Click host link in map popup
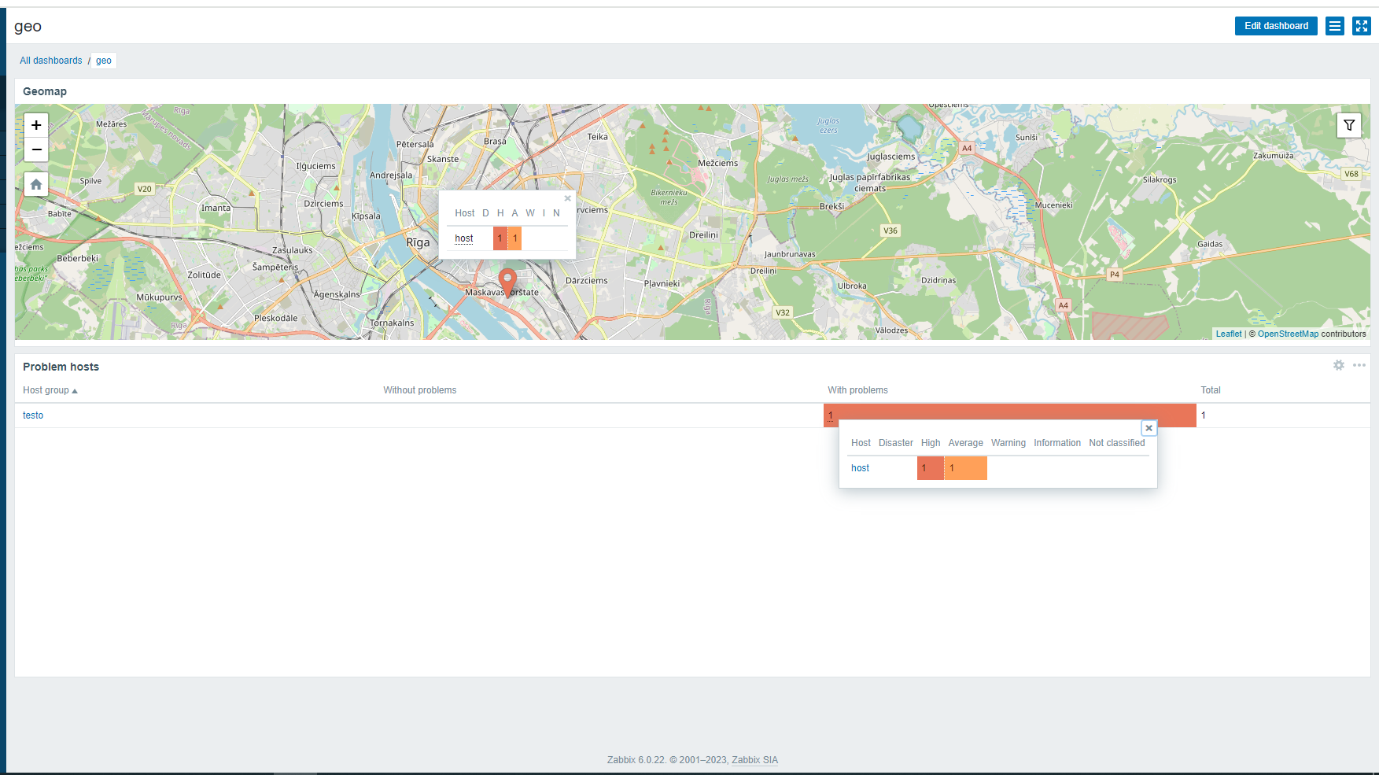 [464, 238]
